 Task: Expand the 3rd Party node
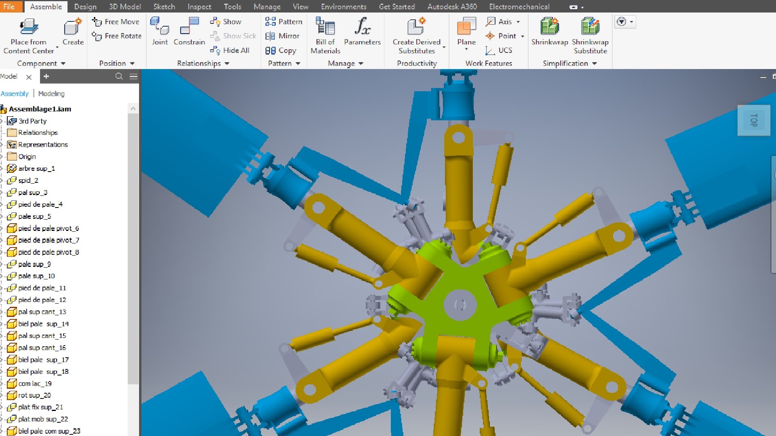coord(2,121)
